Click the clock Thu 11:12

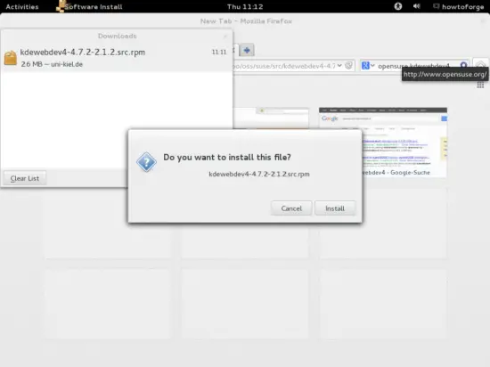coord(245,6)
